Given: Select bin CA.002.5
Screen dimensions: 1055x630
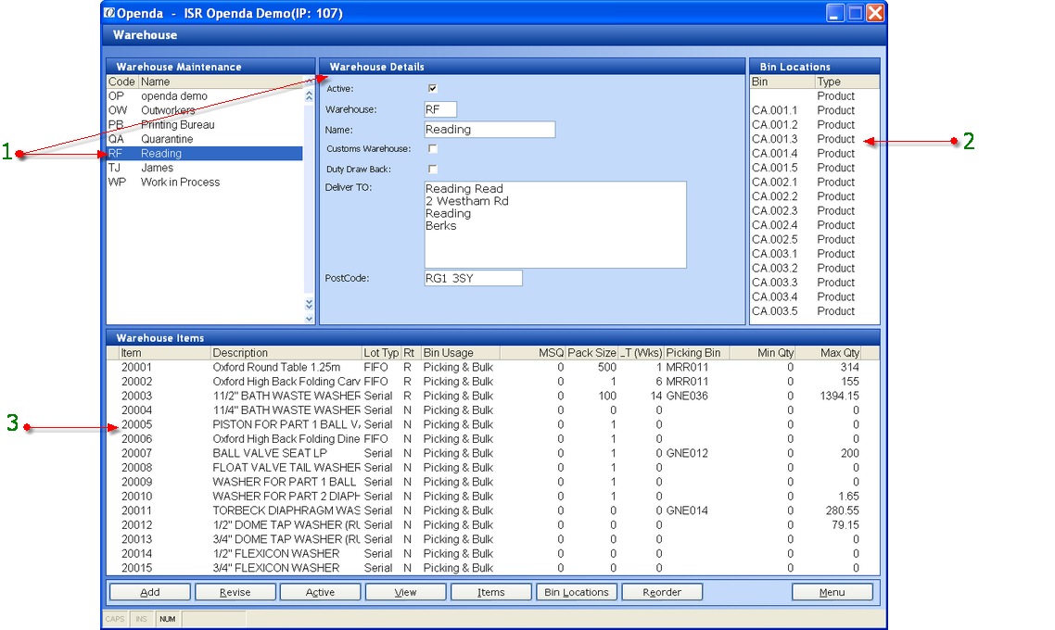Looking at the screenshot, I should pyautogui.click(x=814, y=239).
